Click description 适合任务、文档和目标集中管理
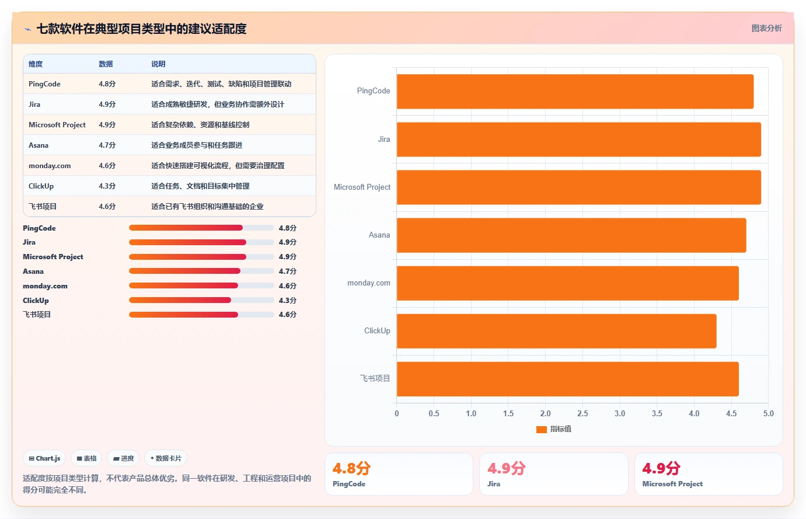Image resolution: width=806 pixels, height=519 pixels. 200,186
